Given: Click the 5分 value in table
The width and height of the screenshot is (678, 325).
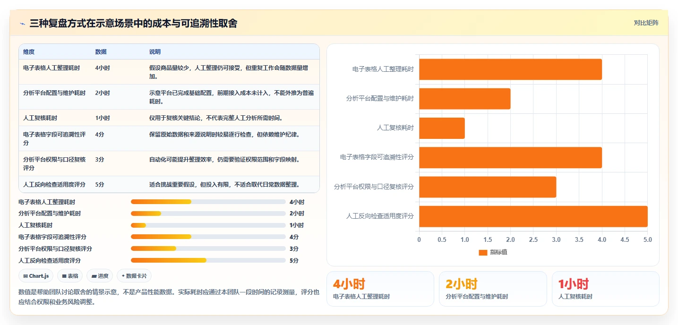Looking at the screenshot, I should 100,184.
